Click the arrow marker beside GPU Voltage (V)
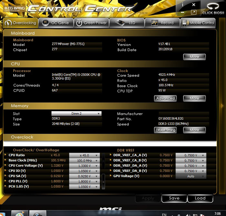Viewport: 226px width, 216px height. pos(111,176)
